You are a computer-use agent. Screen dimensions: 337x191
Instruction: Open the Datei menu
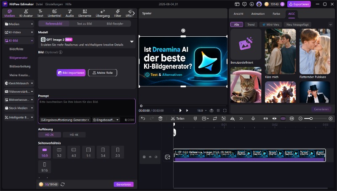coord(39,4)
